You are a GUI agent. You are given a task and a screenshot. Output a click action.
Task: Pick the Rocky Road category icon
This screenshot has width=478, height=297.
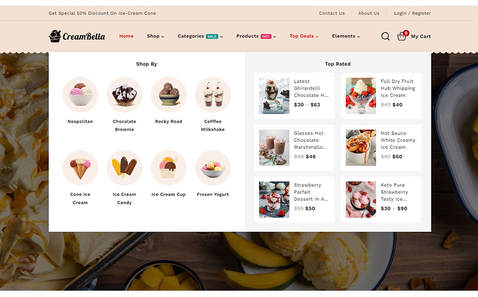pos(168,95)
